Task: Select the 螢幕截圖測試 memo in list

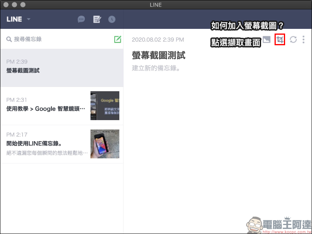Action: coord(62,68)
